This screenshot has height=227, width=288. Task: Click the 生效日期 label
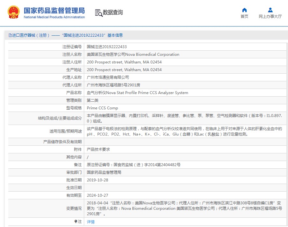(x=74, y=188)
